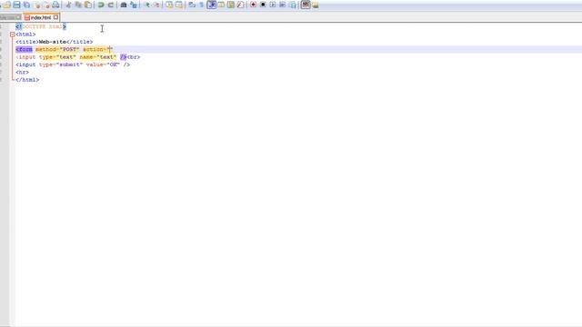
Task: Start recording a macro
Action: tap(253, 5)
